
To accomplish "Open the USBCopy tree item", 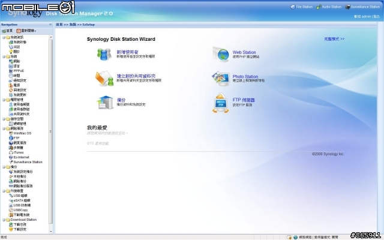I will tap(20, 210).
